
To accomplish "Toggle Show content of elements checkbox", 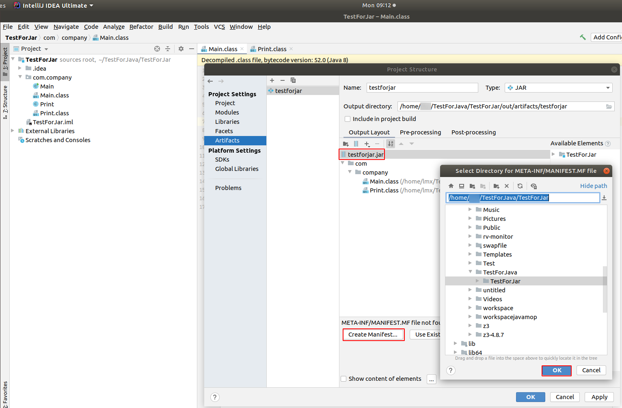I will click(x=343, y=379).
